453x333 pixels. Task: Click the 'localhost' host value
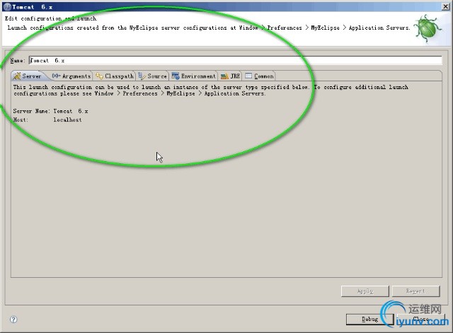(x=67, y=119)
